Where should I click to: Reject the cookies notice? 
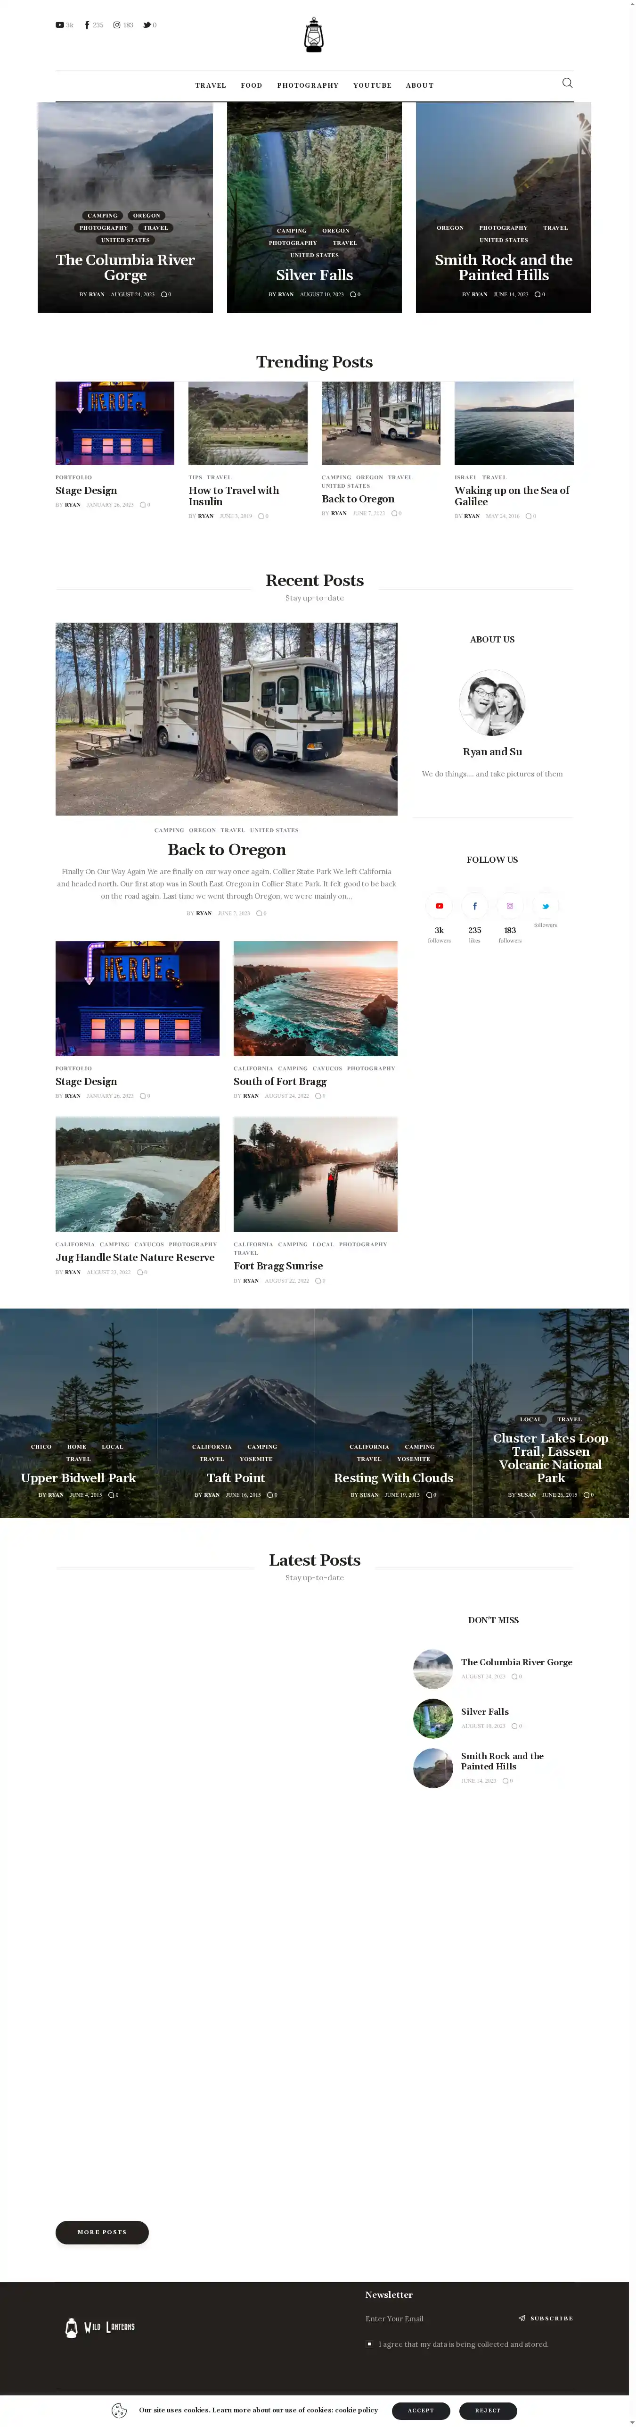click(487, 2410)
